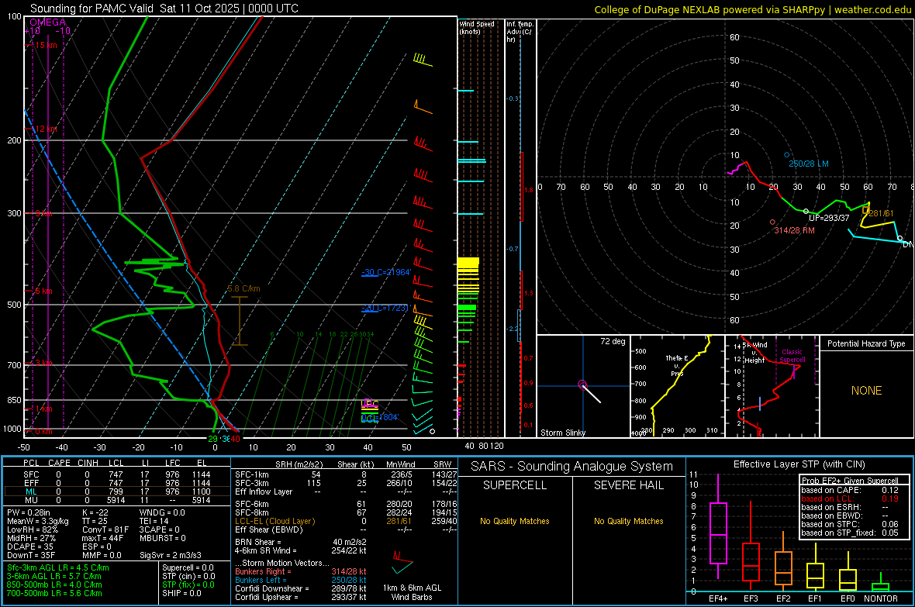Click the CINH column header
Screen dimensions: 915x607
tap(88, 463)
